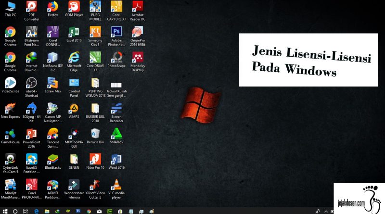Select the Mendeley Desktop shortcut
This screenshot has width=385, height=214.
(138, 62)
